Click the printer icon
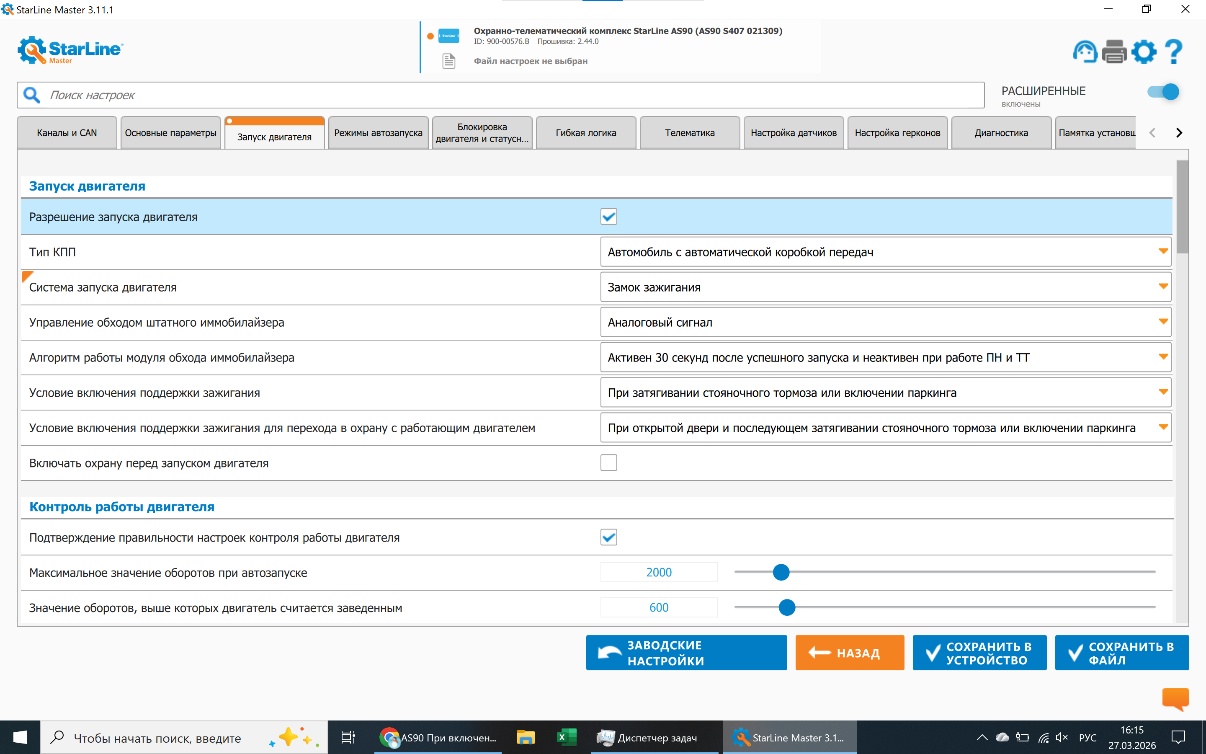The image size is (1206, 754). click(1114, 52)
